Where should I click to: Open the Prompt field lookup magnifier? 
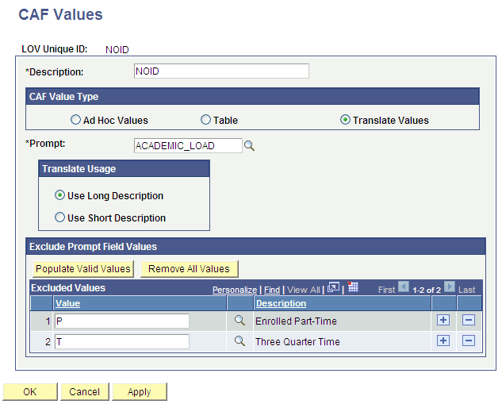(249, 146)
